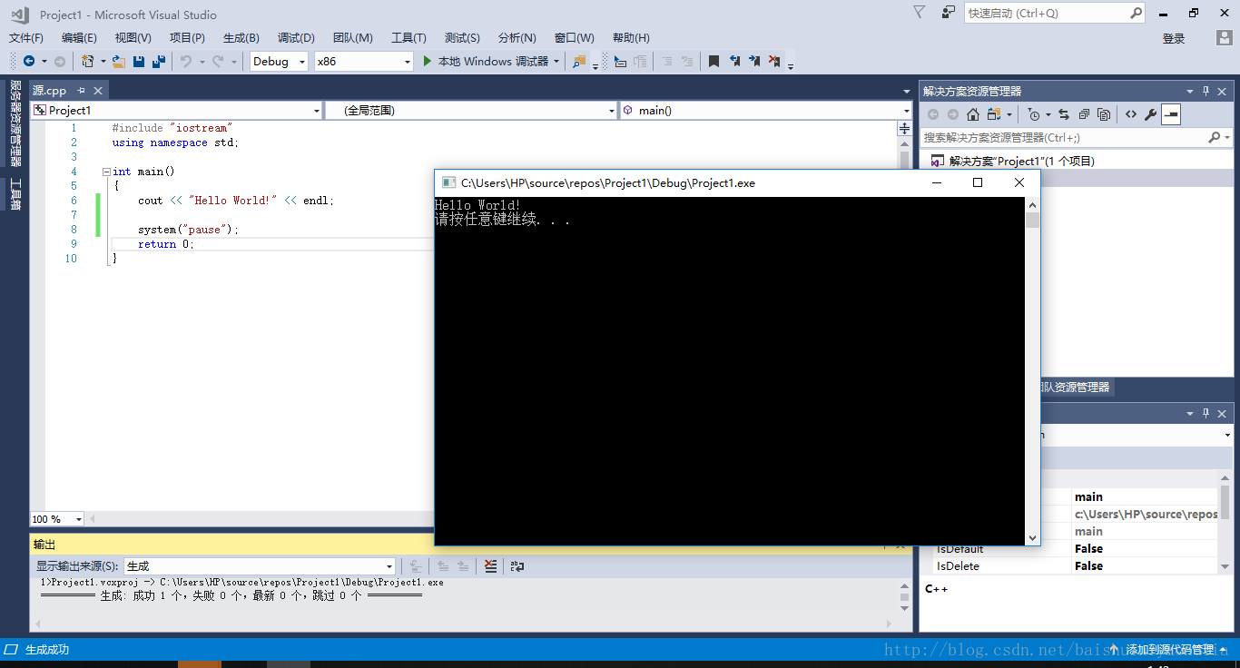
Task: Click the Redo arrow icon
Action: click(218, 61)
